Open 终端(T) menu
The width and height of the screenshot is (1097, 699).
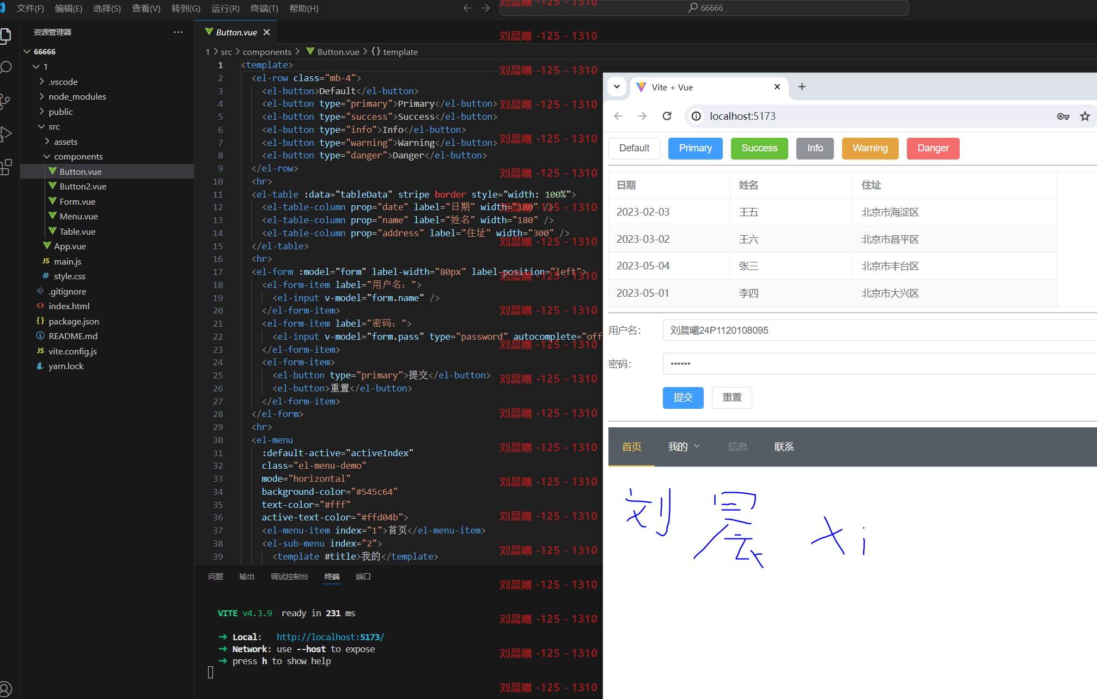(264, 8)
